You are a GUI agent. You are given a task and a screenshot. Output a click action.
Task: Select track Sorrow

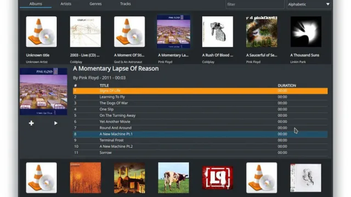coord(200,153)
